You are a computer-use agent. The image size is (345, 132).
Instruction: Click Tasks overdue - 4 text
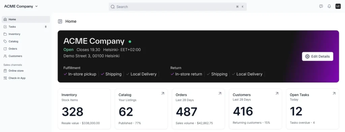302,123
